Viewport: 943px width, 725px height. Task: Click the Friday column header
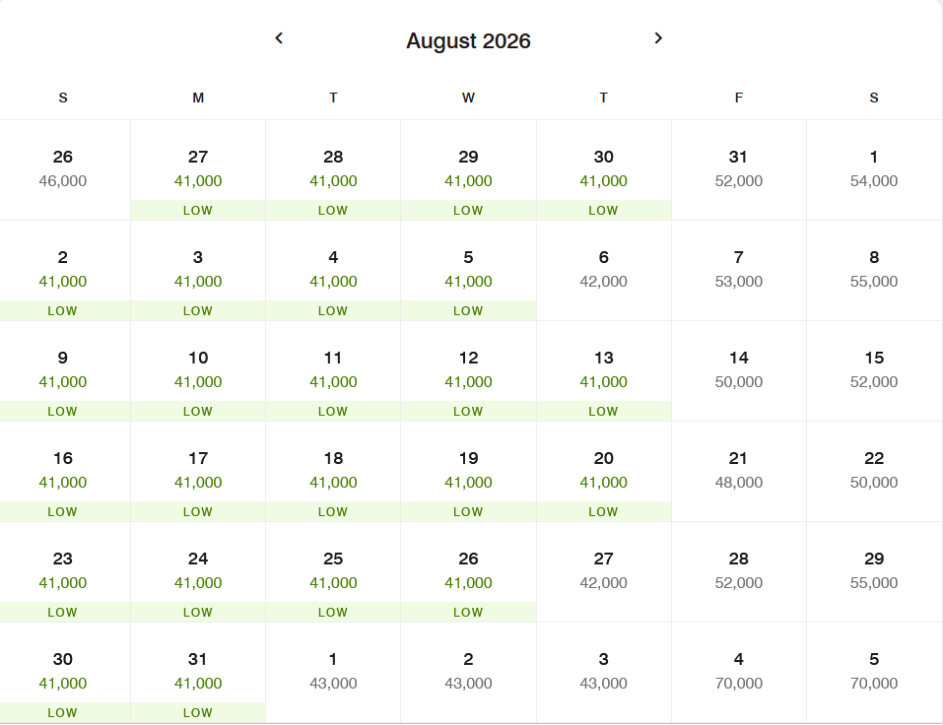tap(738, 98)
